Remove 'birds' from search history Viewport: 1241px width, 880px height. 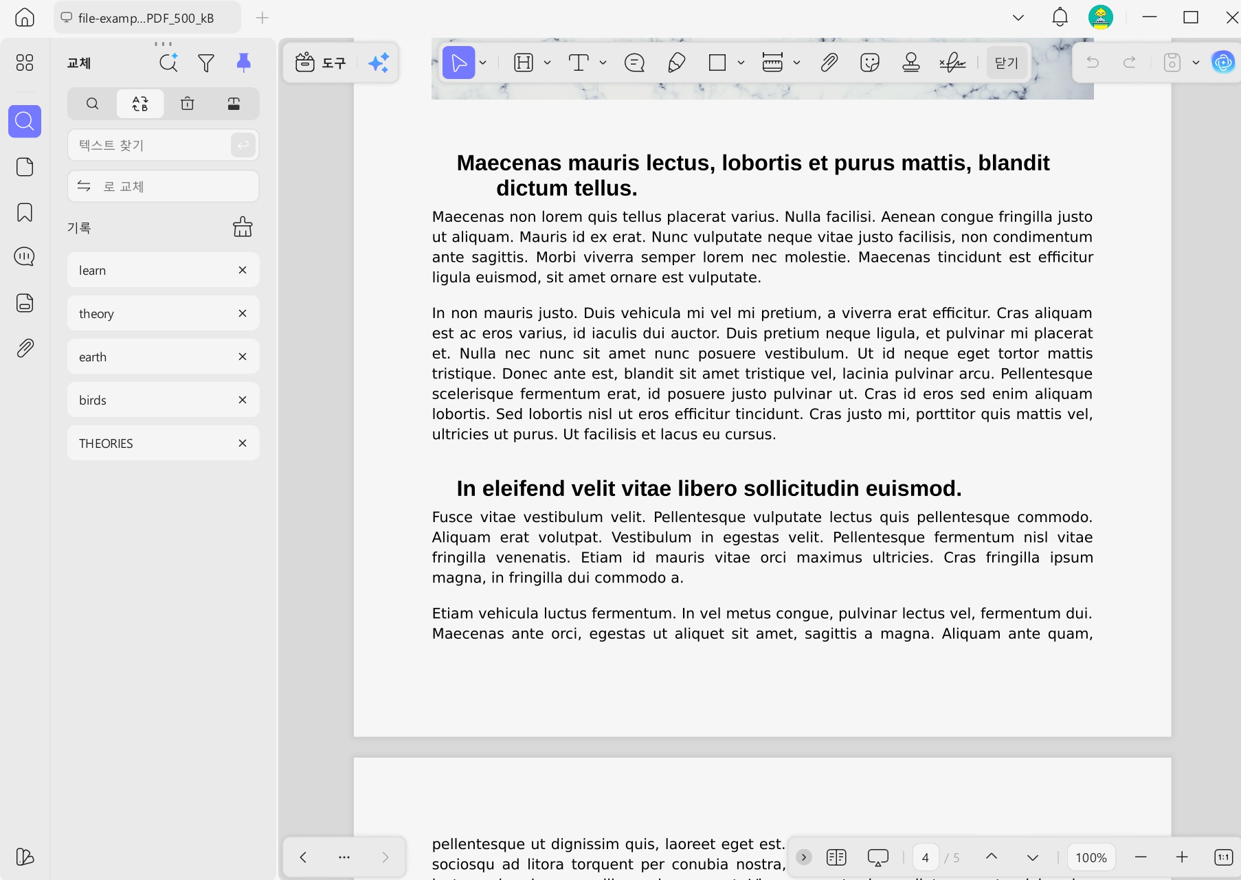pyautogui.click(x=243, y=400)
